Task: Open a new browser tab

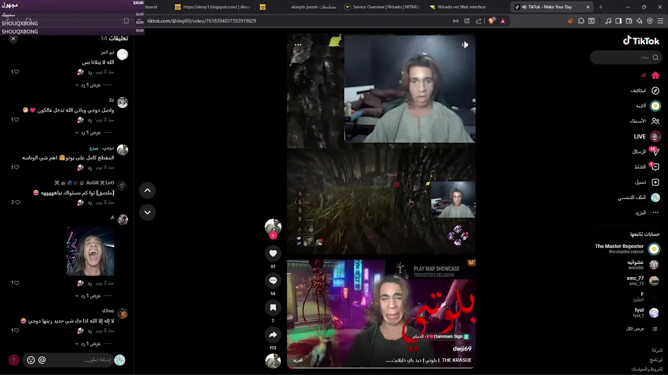Action: click(x=601, y=7)
